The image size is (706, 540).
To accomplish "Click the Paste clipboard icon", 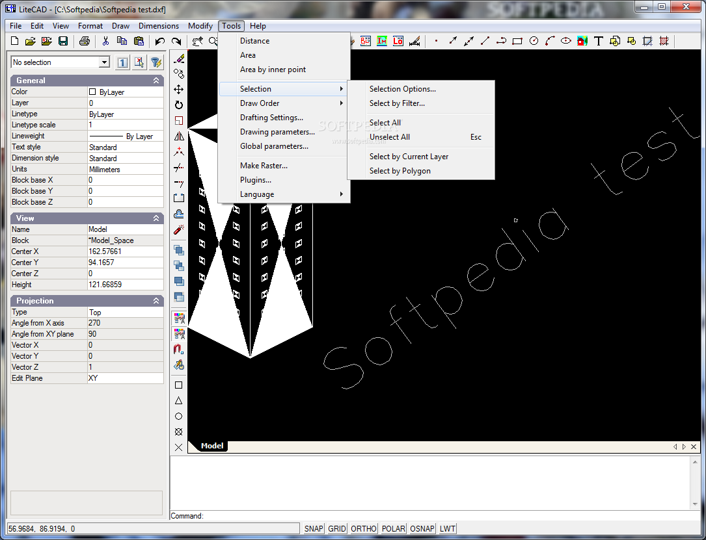I will pyautogui.click(x=139, y=42).
